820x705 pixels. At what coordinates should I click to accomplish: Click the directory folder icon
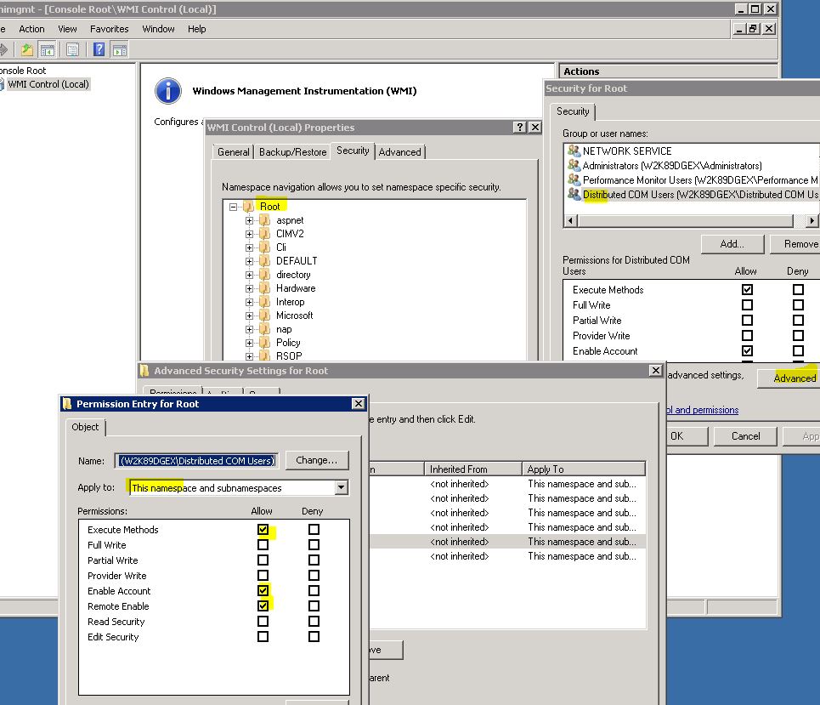click(x=265, y=275)
